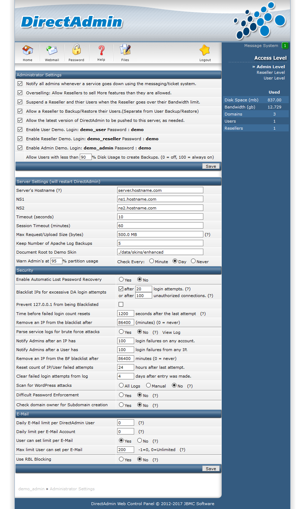Open the green message count badge
The image size is (305, 509).
[x=285, y=46]
